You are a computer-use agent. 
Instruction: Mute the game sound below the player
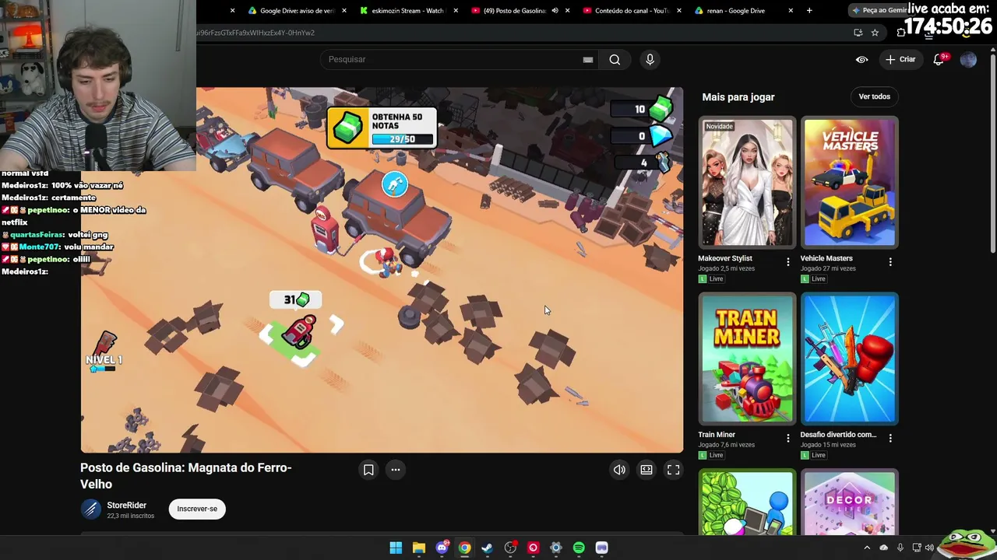tap(619, 470)
